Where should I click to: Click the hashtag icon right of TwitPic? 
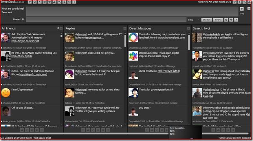point(236,20)
